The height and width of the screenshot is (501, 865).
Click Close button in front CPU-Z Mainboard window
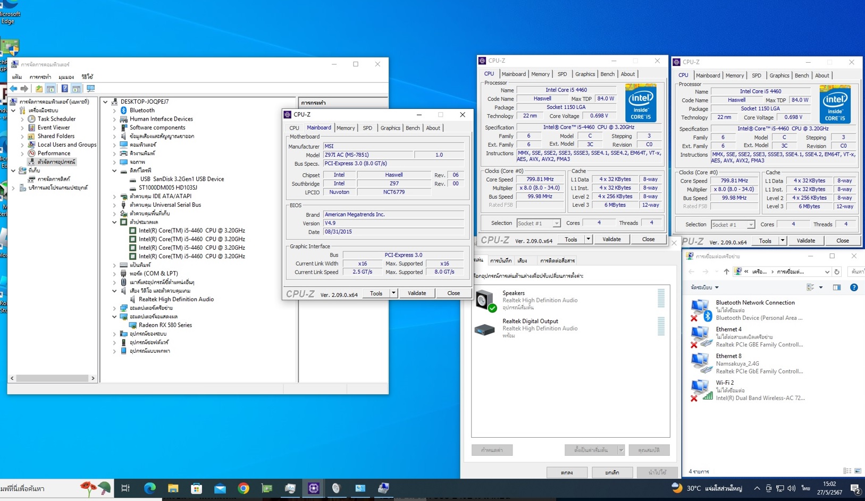click(x=454, y=293)
